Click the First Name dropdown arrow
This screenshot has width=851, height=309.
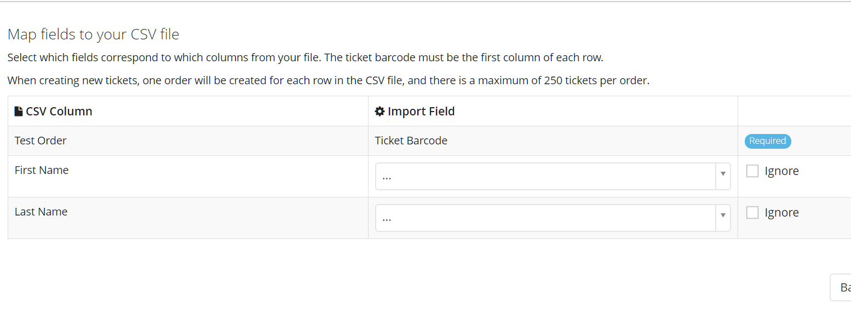723,174
